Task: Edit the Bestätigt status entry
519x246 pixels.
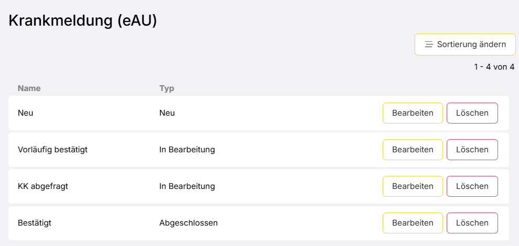Action: click(413, 223)
